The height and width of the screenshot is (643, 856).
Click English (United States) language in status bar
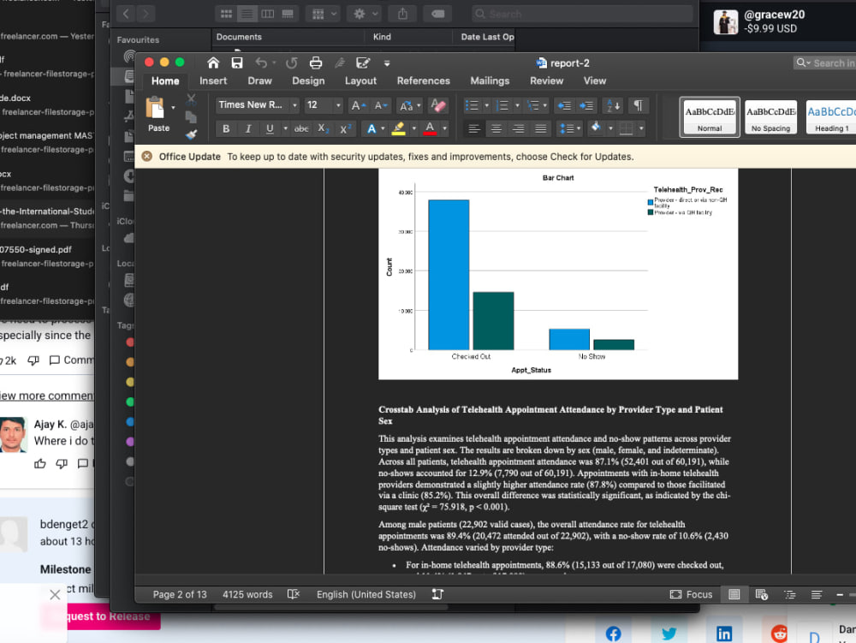click(x=366, y=594)
